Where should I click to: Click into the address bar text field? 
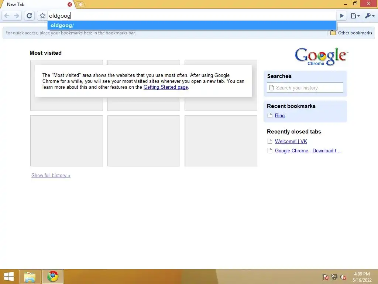[192, 16]
